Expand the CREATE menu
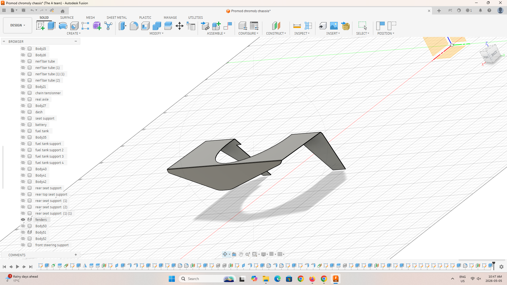Viewport: 507px width, 285px height. (x=73, y=34)
